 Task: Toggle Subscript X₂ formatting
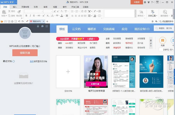point(48,16)
